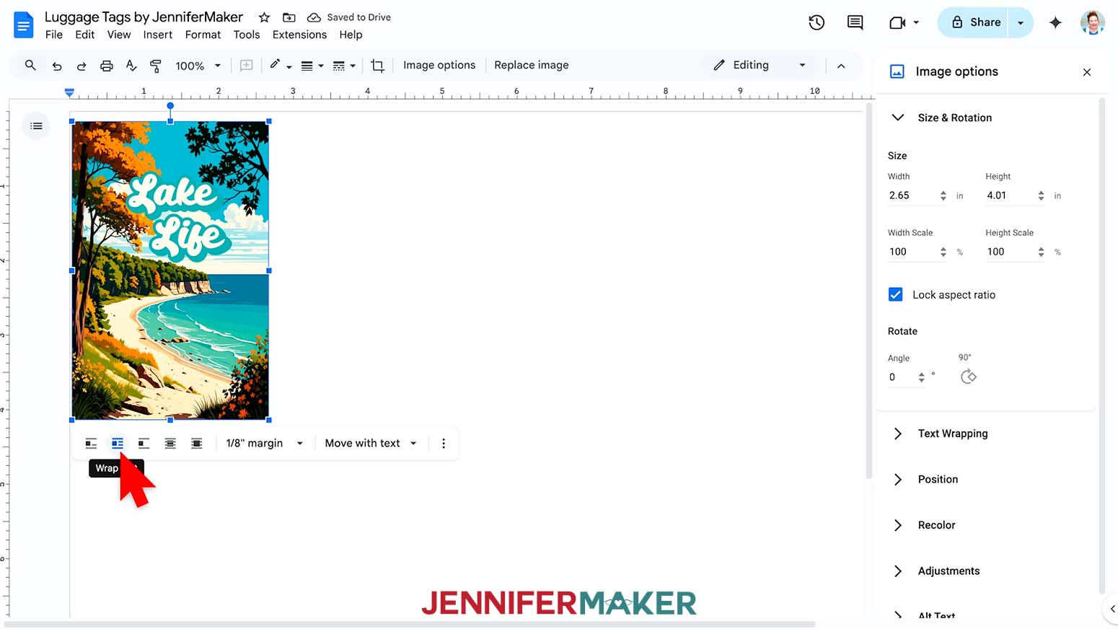Choose In front of text option

pyautogui.click(x=196, y=443)
